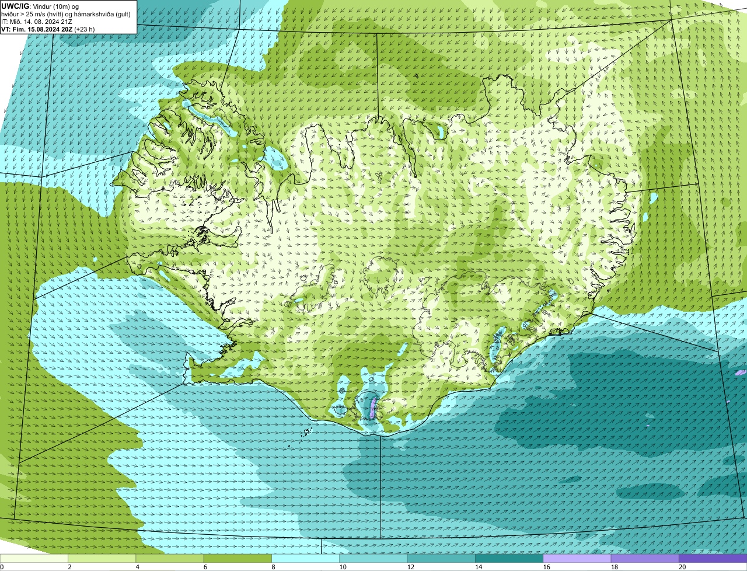Click the 2–4 m/s light green legend swatch

tap(102, 558)
